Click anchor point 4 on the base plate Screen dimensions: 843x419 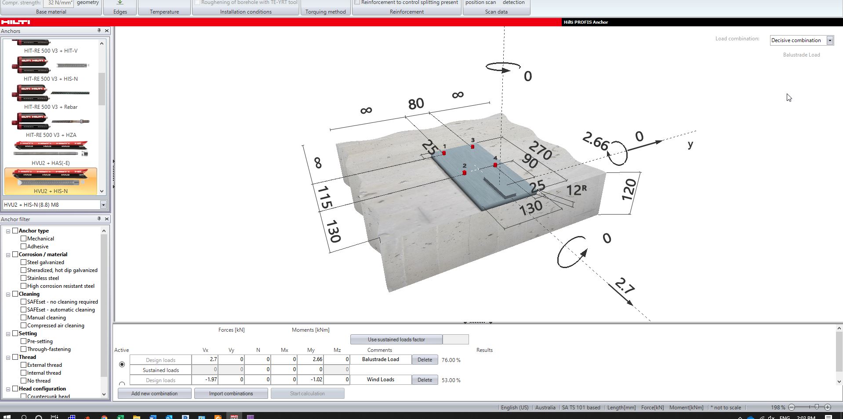pos(495,165)
